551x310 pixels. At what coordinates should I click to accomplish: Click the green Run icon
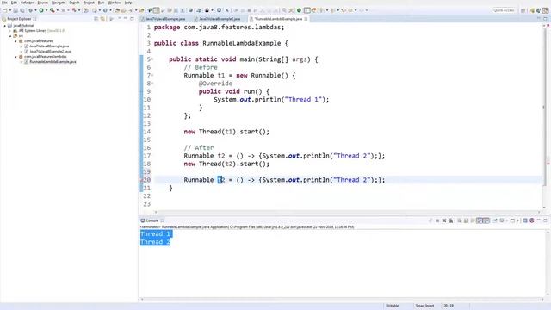[x=40, y=10]
